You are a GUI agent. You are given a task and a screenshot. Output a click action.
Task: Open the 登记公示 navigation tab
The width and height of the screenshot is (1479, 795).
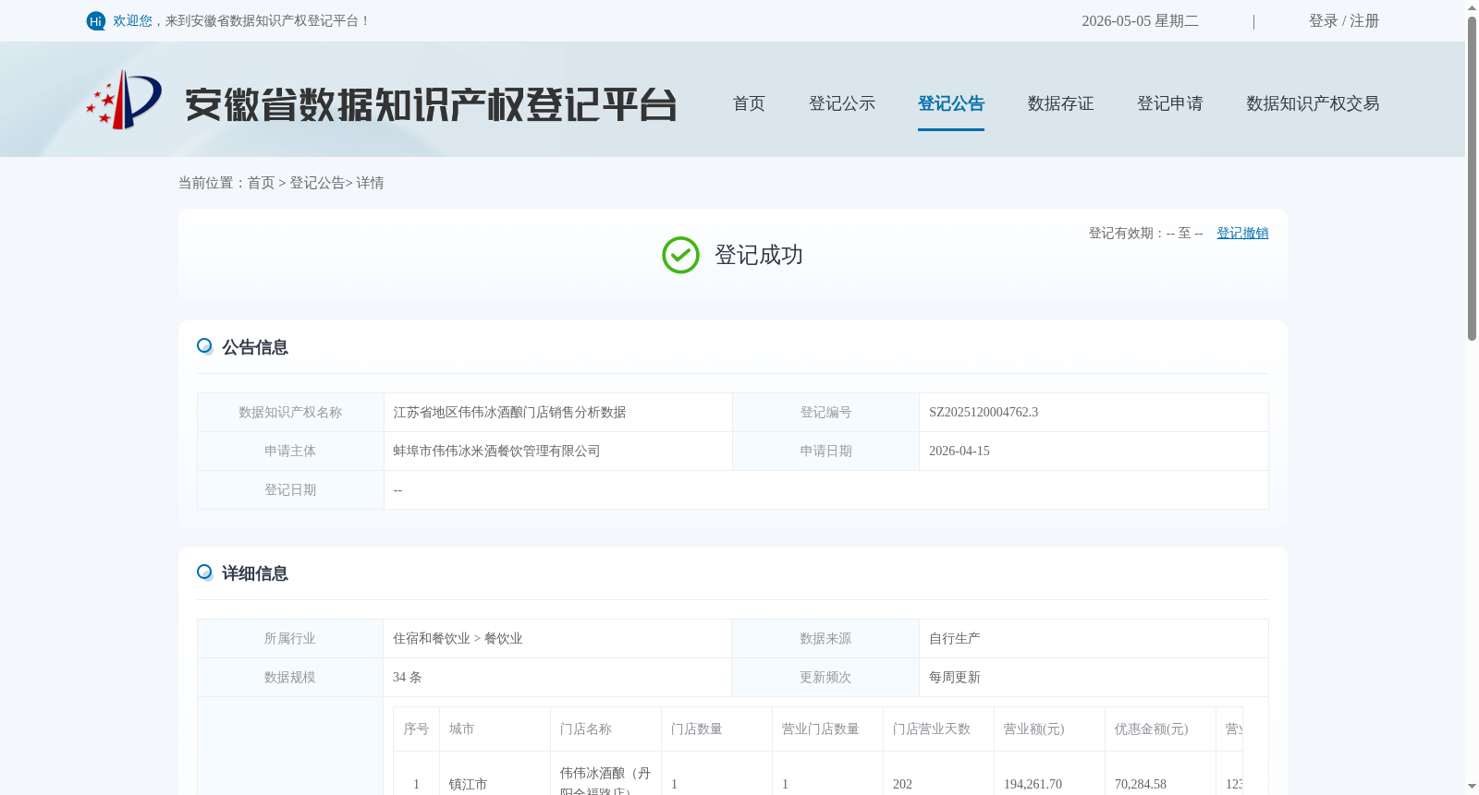pos(842,103)
